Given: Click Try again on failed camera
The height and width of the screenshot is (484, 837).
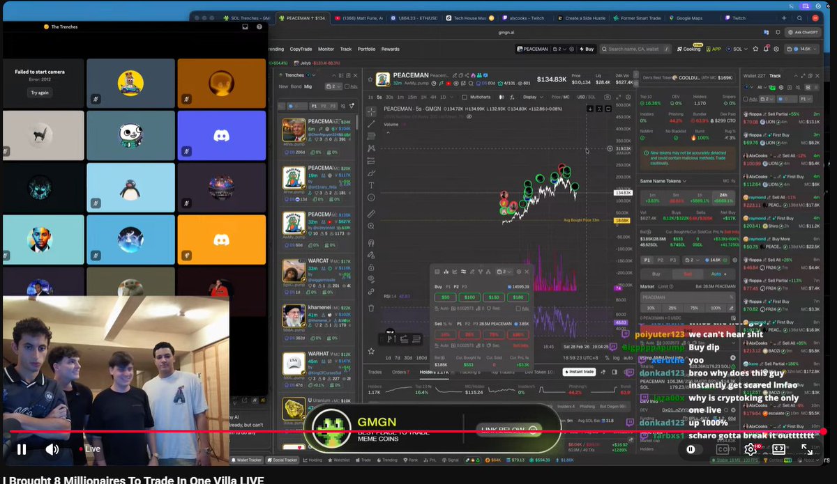Looking at the screenshot, I should click(40, 93).
